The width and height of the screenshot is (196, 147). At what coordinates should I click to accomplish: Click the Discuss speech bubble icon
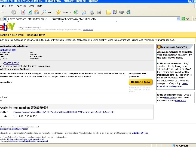(x=122, y=12)
